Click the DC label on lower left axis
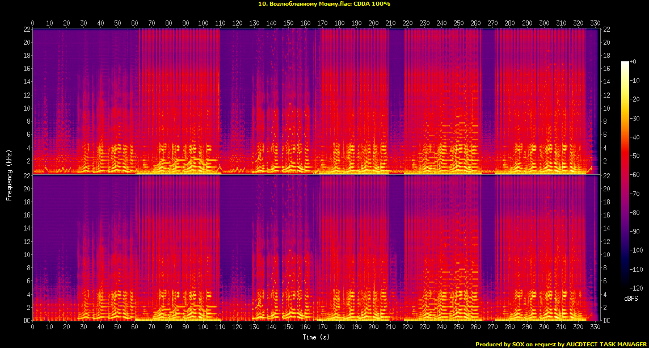Viewport: 649px width, 348px height. tap(26, 321)
